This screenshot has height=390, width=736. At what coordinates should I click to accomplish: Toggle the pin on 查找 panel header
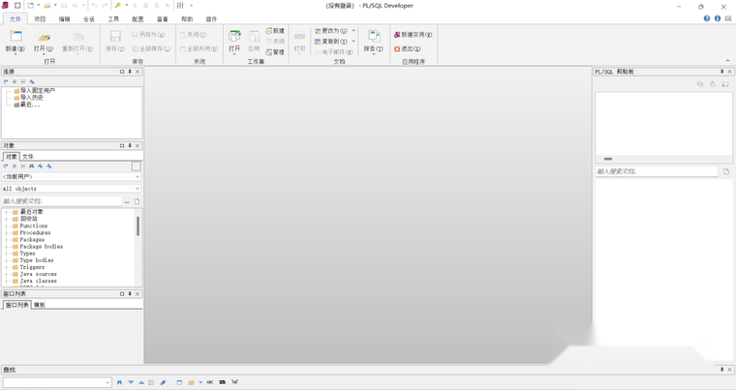[x=721, y=370]
